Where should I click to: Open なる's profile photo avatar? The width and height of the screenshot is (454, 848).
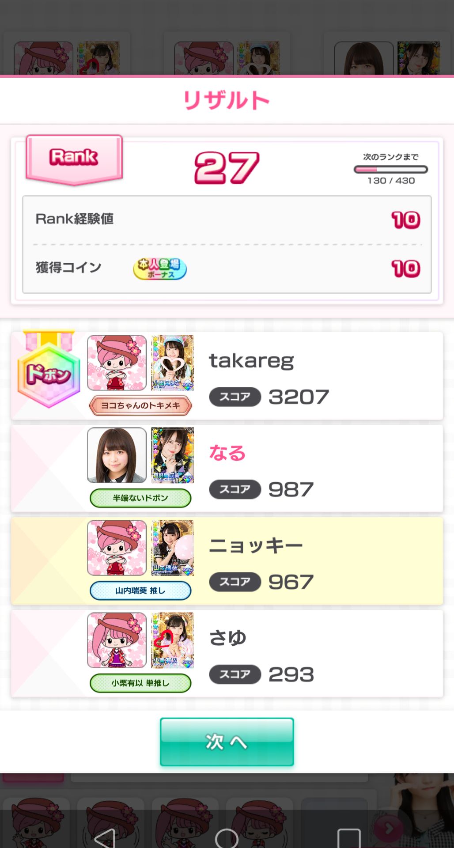117,455
